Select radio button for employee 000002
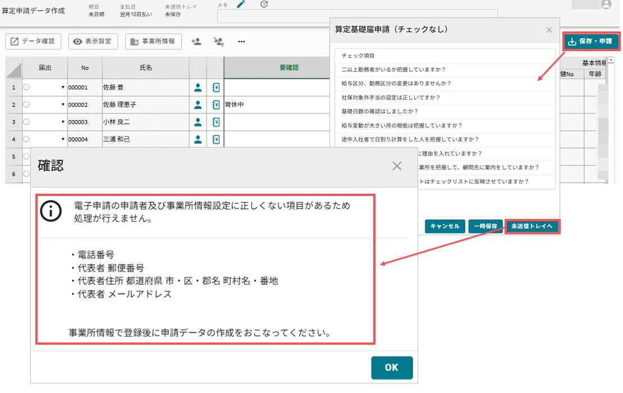Image resolution: width=623 pixels, height=393 pixels. [26, 104]
